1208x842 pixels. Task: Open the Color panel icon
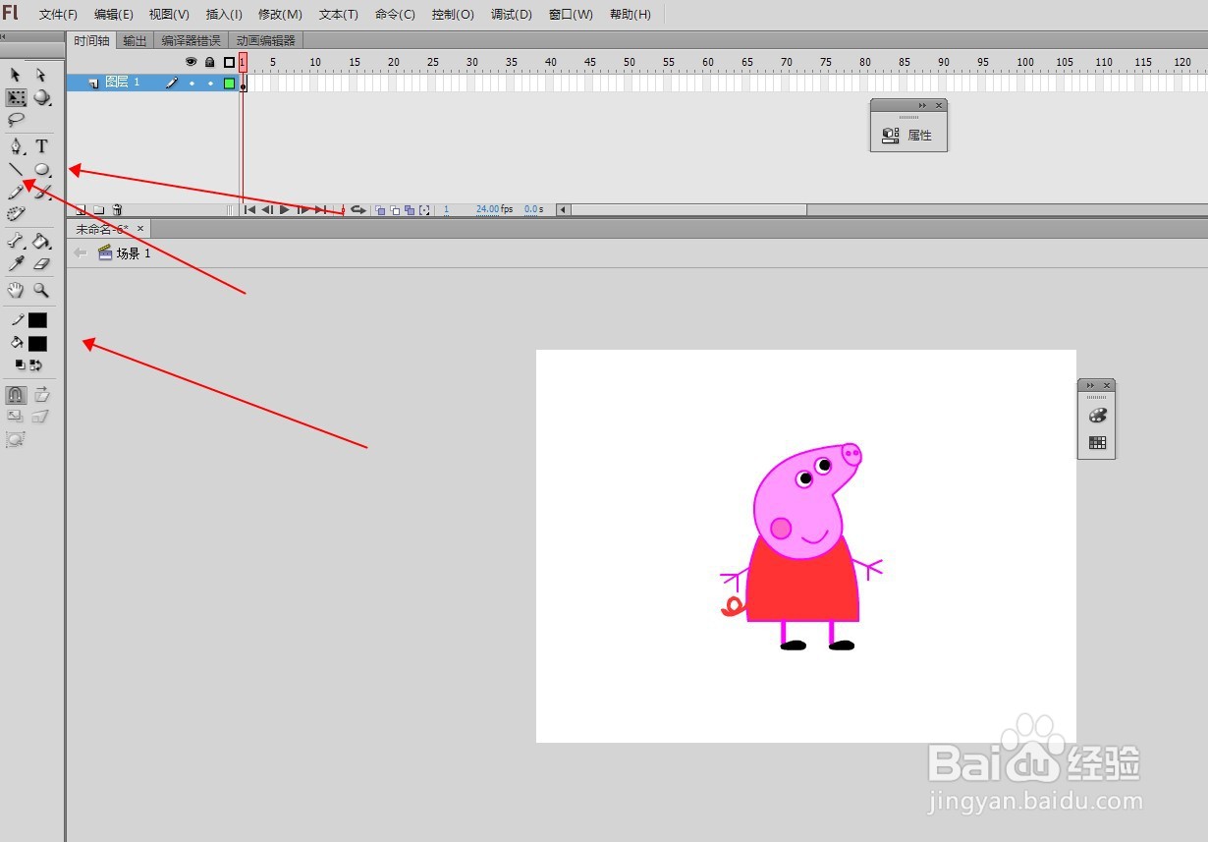(1097, 416)
